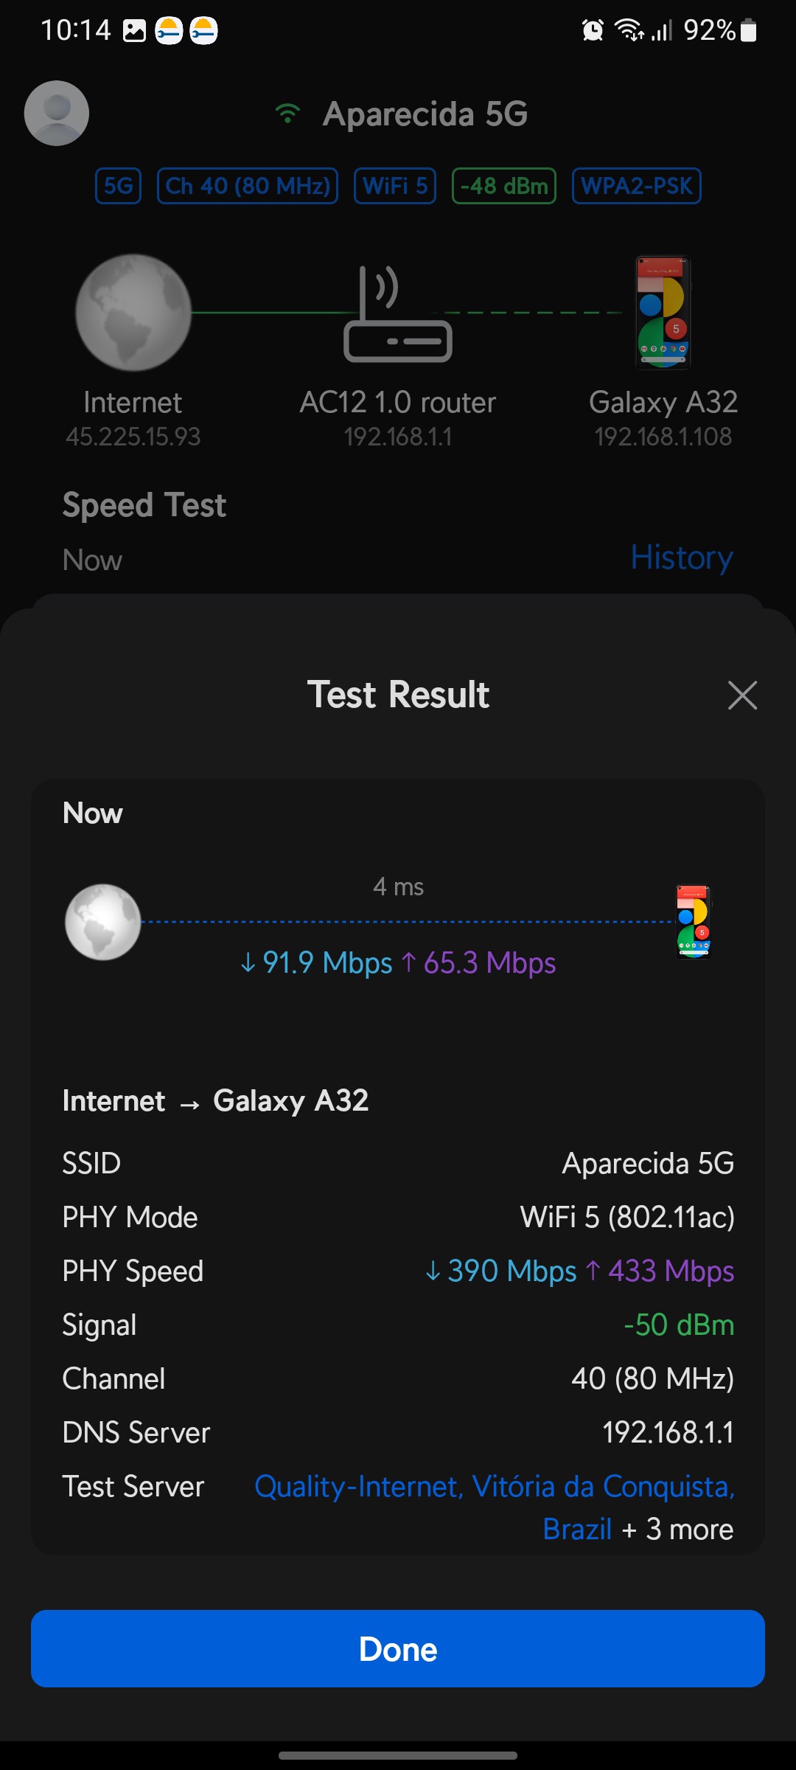Tap the Galaxy A32 phone icon

(663, 313)
